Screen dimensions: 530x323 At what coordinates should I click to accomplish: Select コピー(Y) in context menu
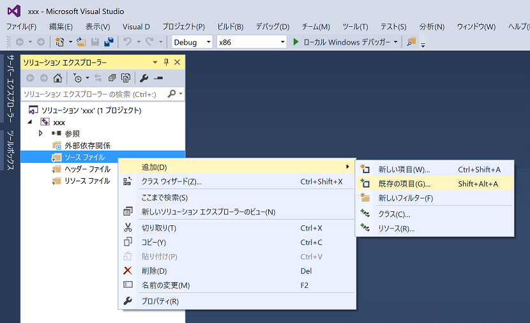pos(237,243)
